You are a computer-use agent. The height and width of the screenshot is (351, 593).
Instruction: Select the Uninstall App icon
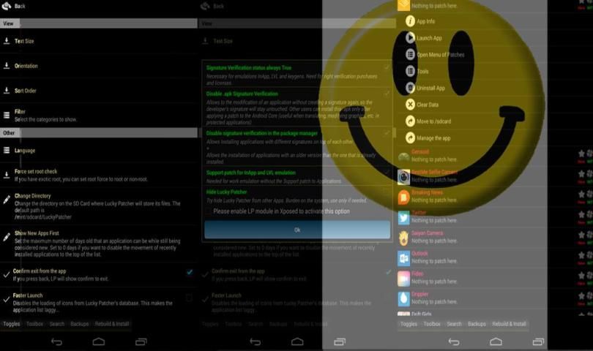(x=410, y=88)
